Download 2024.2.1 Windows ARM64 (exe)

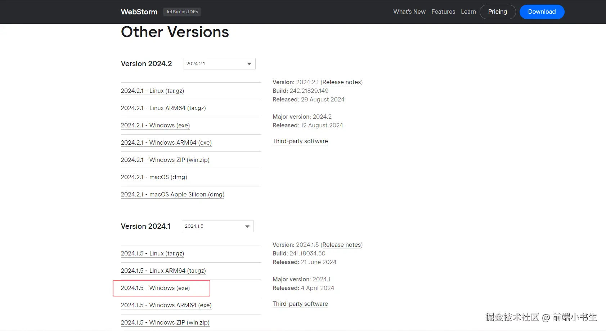166,143
